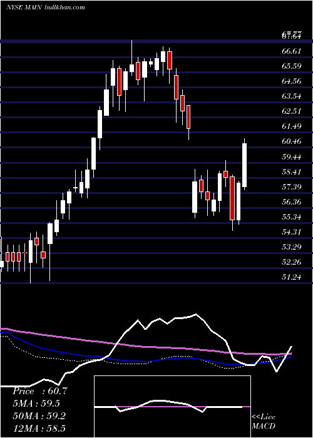Viewport: 313px width, 438px height.
Task: Click the last tall white candlestick near 60.46
Action: (x=245, y=165)
